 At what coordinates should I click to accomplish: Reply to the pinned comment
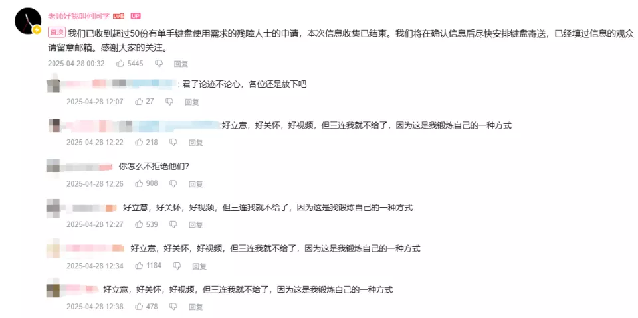click(181, 64)
